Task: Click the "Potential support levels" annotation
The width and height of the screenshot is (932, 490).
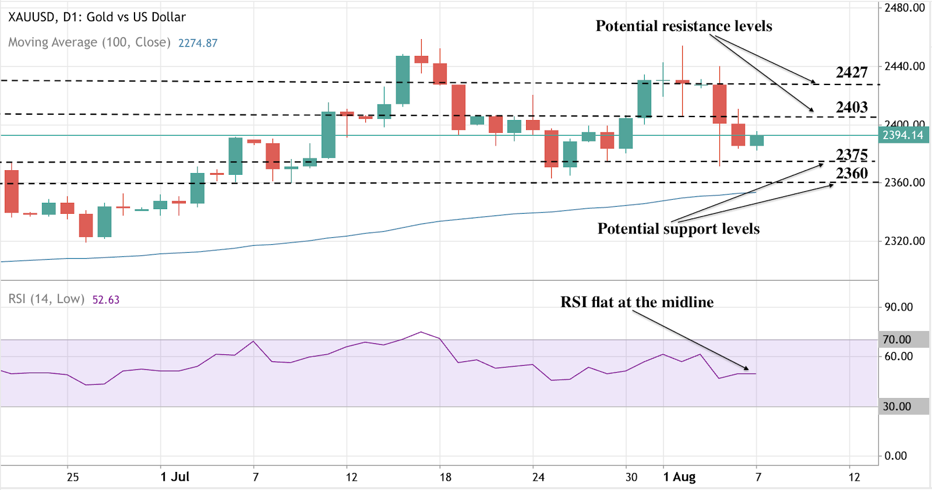Action: coord(678,228)
